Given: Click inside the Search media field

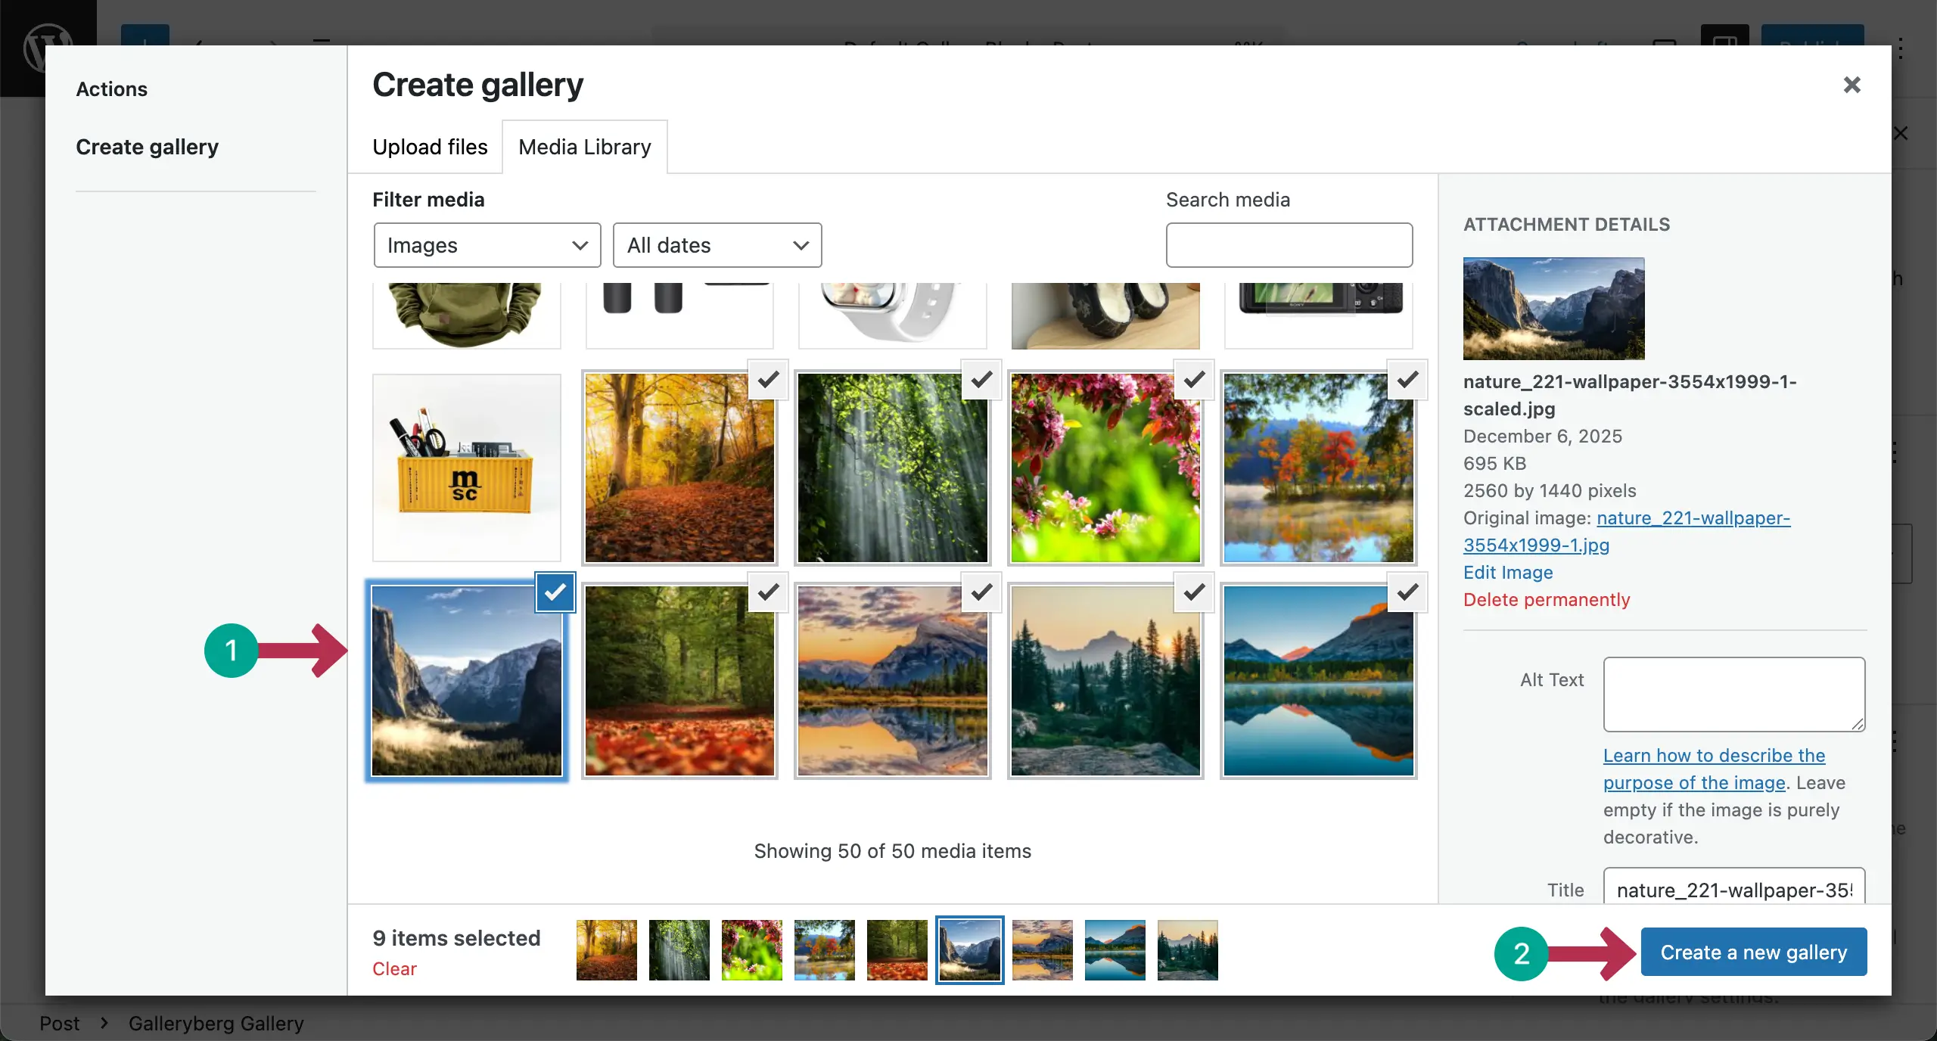Looking at the screenshot, I should (x=1289, y=245).
